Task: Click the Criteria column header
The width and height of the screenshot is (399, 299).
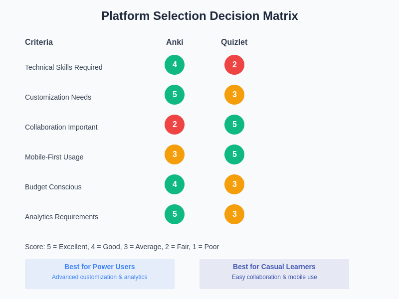Action: point(39,42)
